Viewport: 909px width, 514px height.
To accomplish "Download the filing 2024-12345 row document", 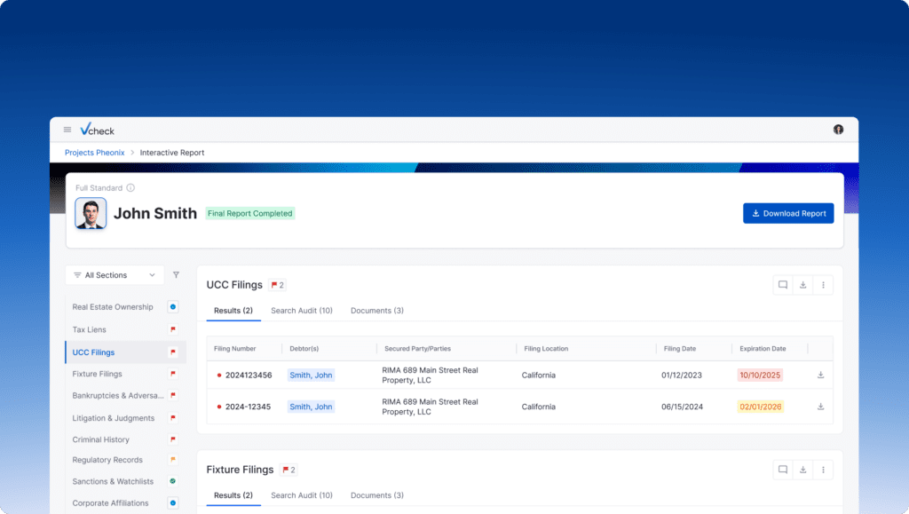I will [x=820, y=407].
